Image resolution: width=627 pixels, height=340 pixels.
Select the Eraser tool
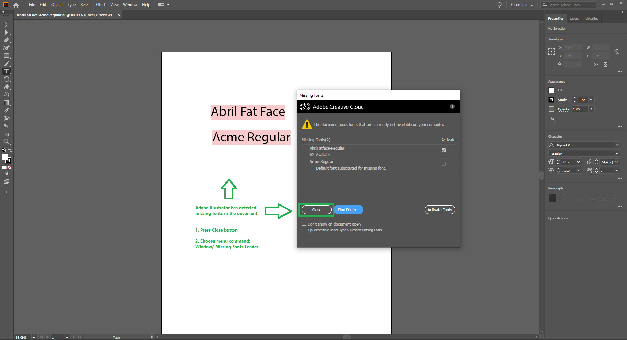pyautogui.click(x=6, y=87)
